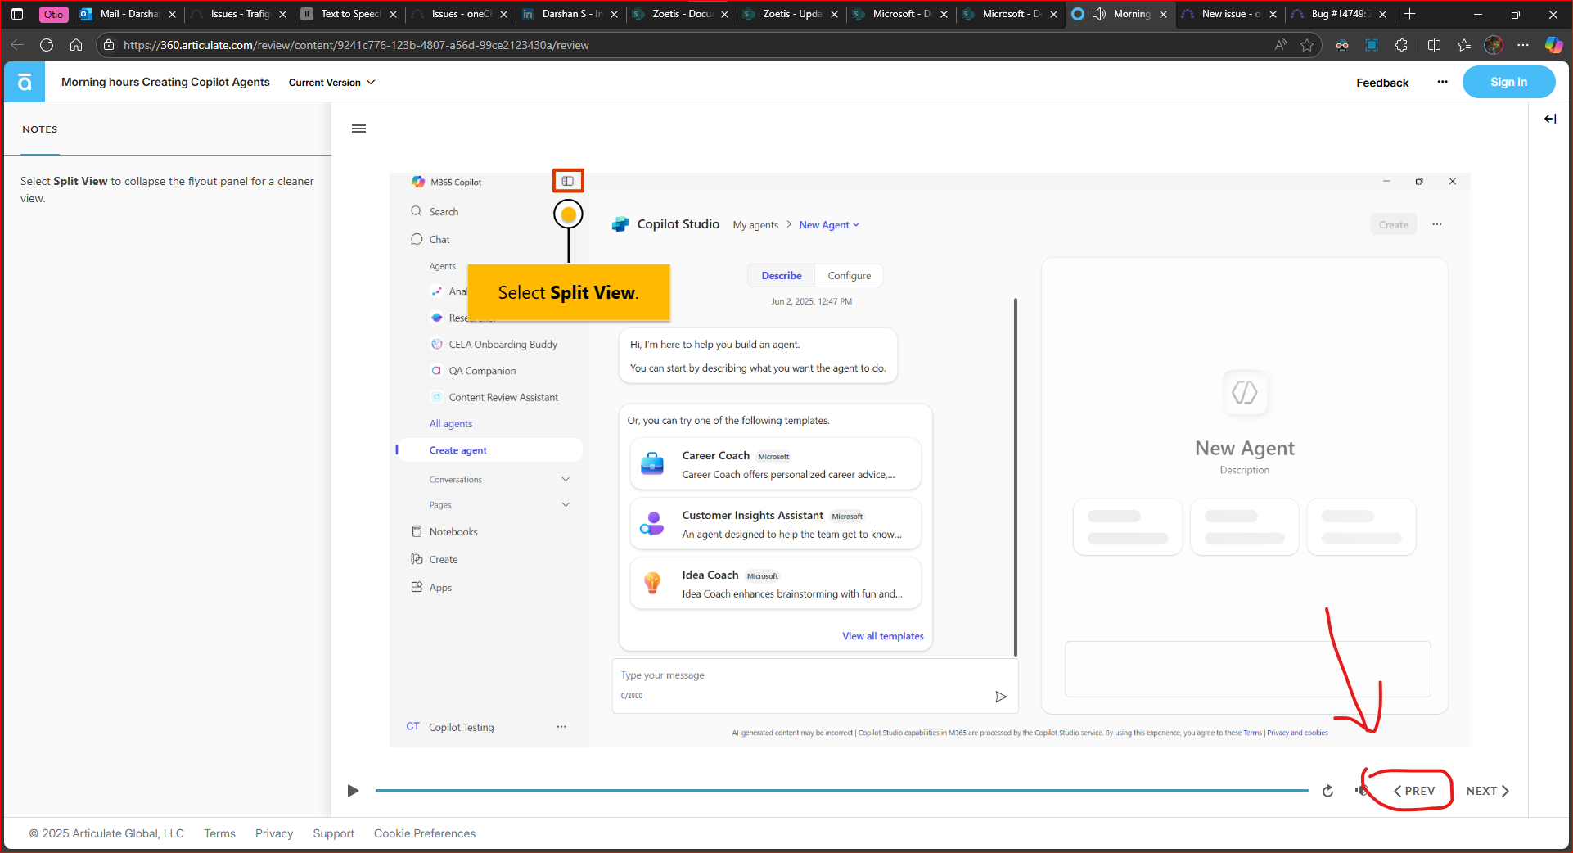Go to the previous slide with PREV
The image size is (1573, 853).
[x=1414, y=791]
